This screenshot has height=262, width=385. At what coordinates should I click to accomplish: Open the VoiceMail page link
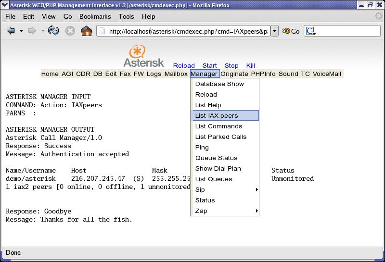click(327, 74)
